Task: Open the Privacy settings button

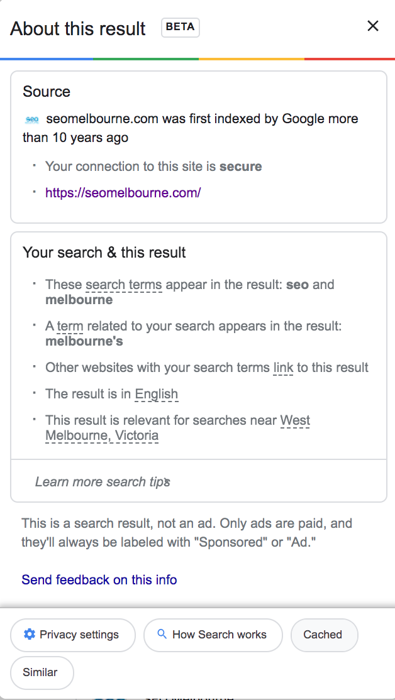Action: [x=73, y=635]
